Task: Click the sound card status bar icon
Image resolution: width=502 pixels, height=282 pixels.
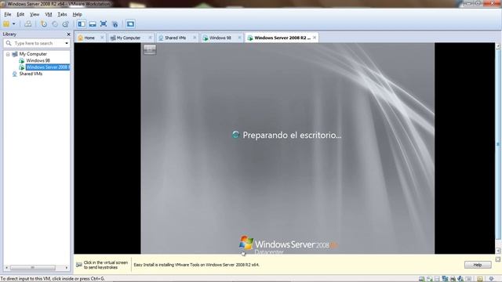Action: click(x=460, y=279)
